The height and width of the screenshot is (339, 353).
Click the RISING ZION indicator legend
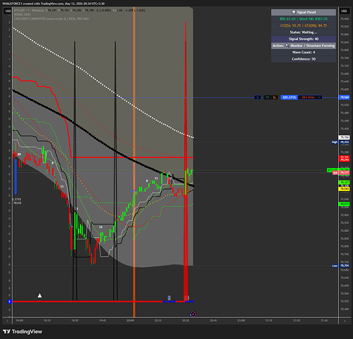tap(22, 14)
